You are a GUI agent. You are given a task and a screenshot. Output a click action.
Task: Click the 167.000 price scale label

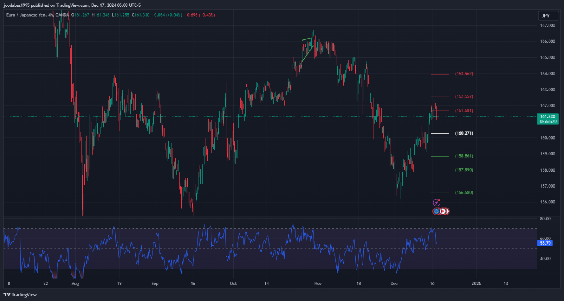coord(547,26)
